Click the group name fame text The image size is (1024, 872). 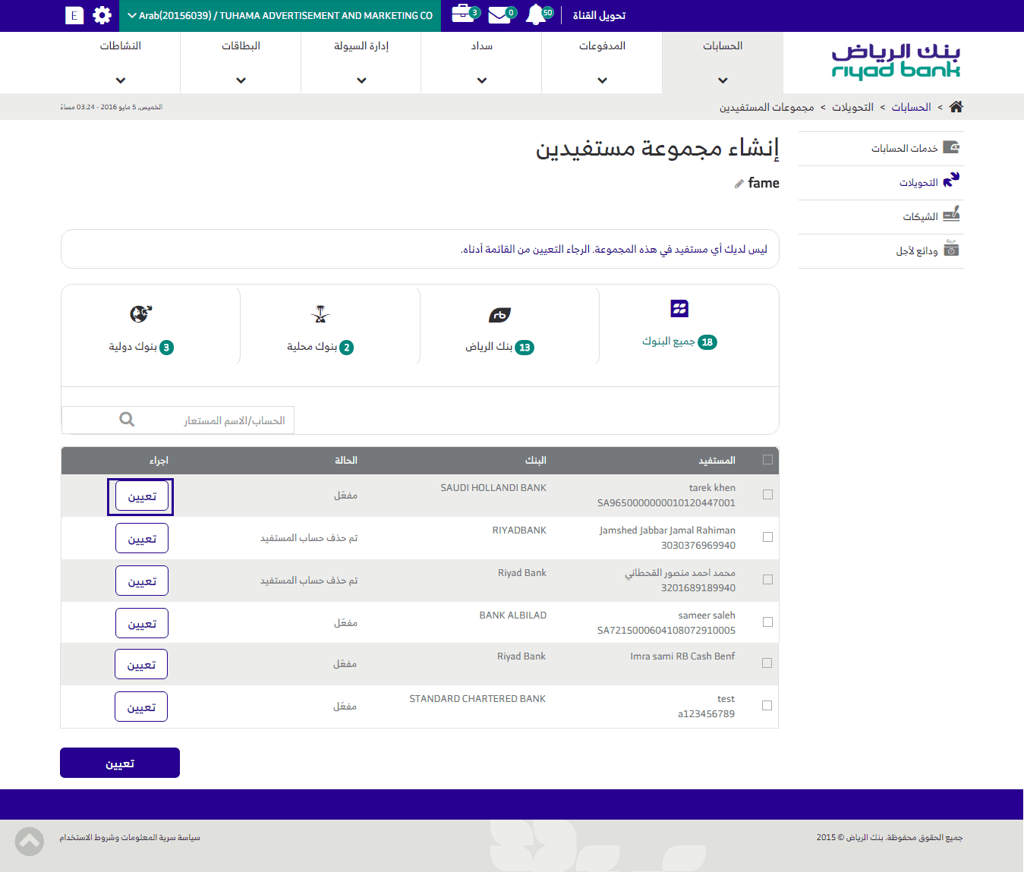(x=764, y=183)
